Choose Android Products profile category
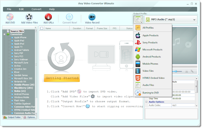 (x=153, y=57)
